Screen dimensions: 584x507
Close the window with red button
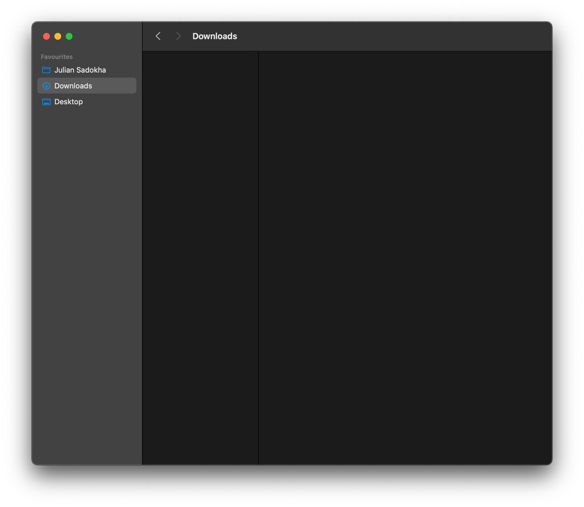coord(47,37)
